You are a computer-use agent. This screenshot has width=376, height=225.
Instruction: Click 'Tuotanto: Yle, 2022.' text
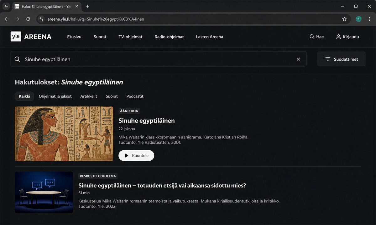(x=97, y=206)
